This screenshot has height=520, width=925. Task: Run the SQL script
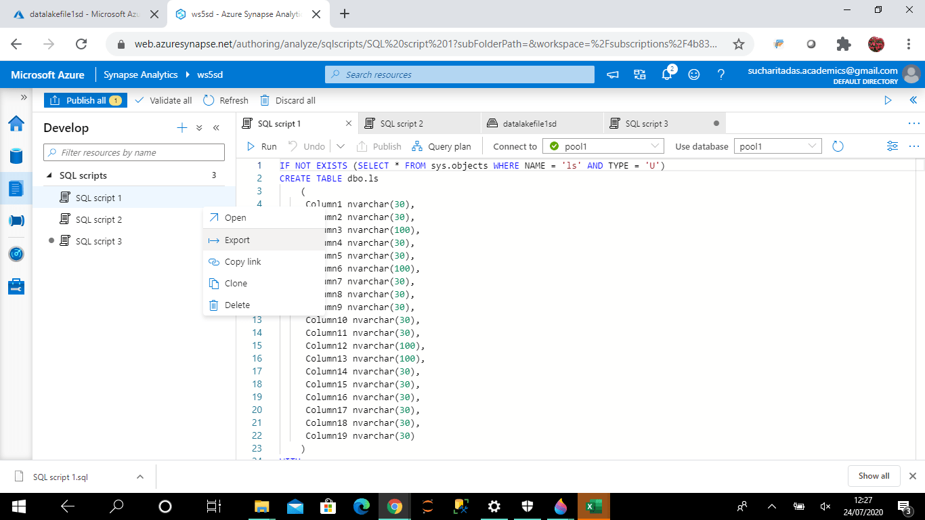pyautogui.click(x=261, y=146)
